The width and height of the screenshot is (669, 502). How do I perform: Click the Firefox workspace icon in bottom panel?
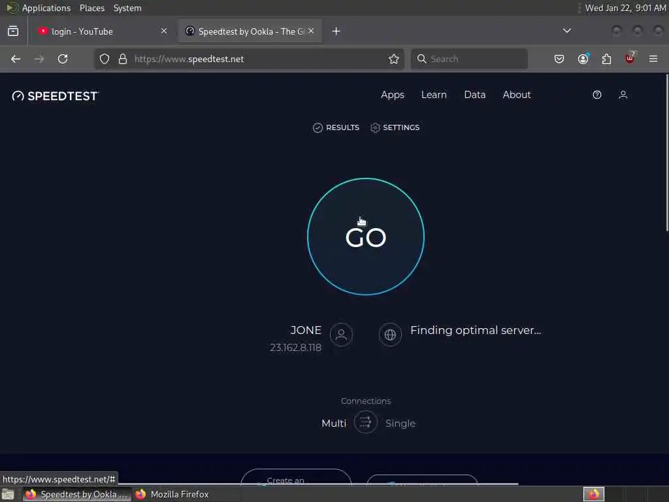594,494
